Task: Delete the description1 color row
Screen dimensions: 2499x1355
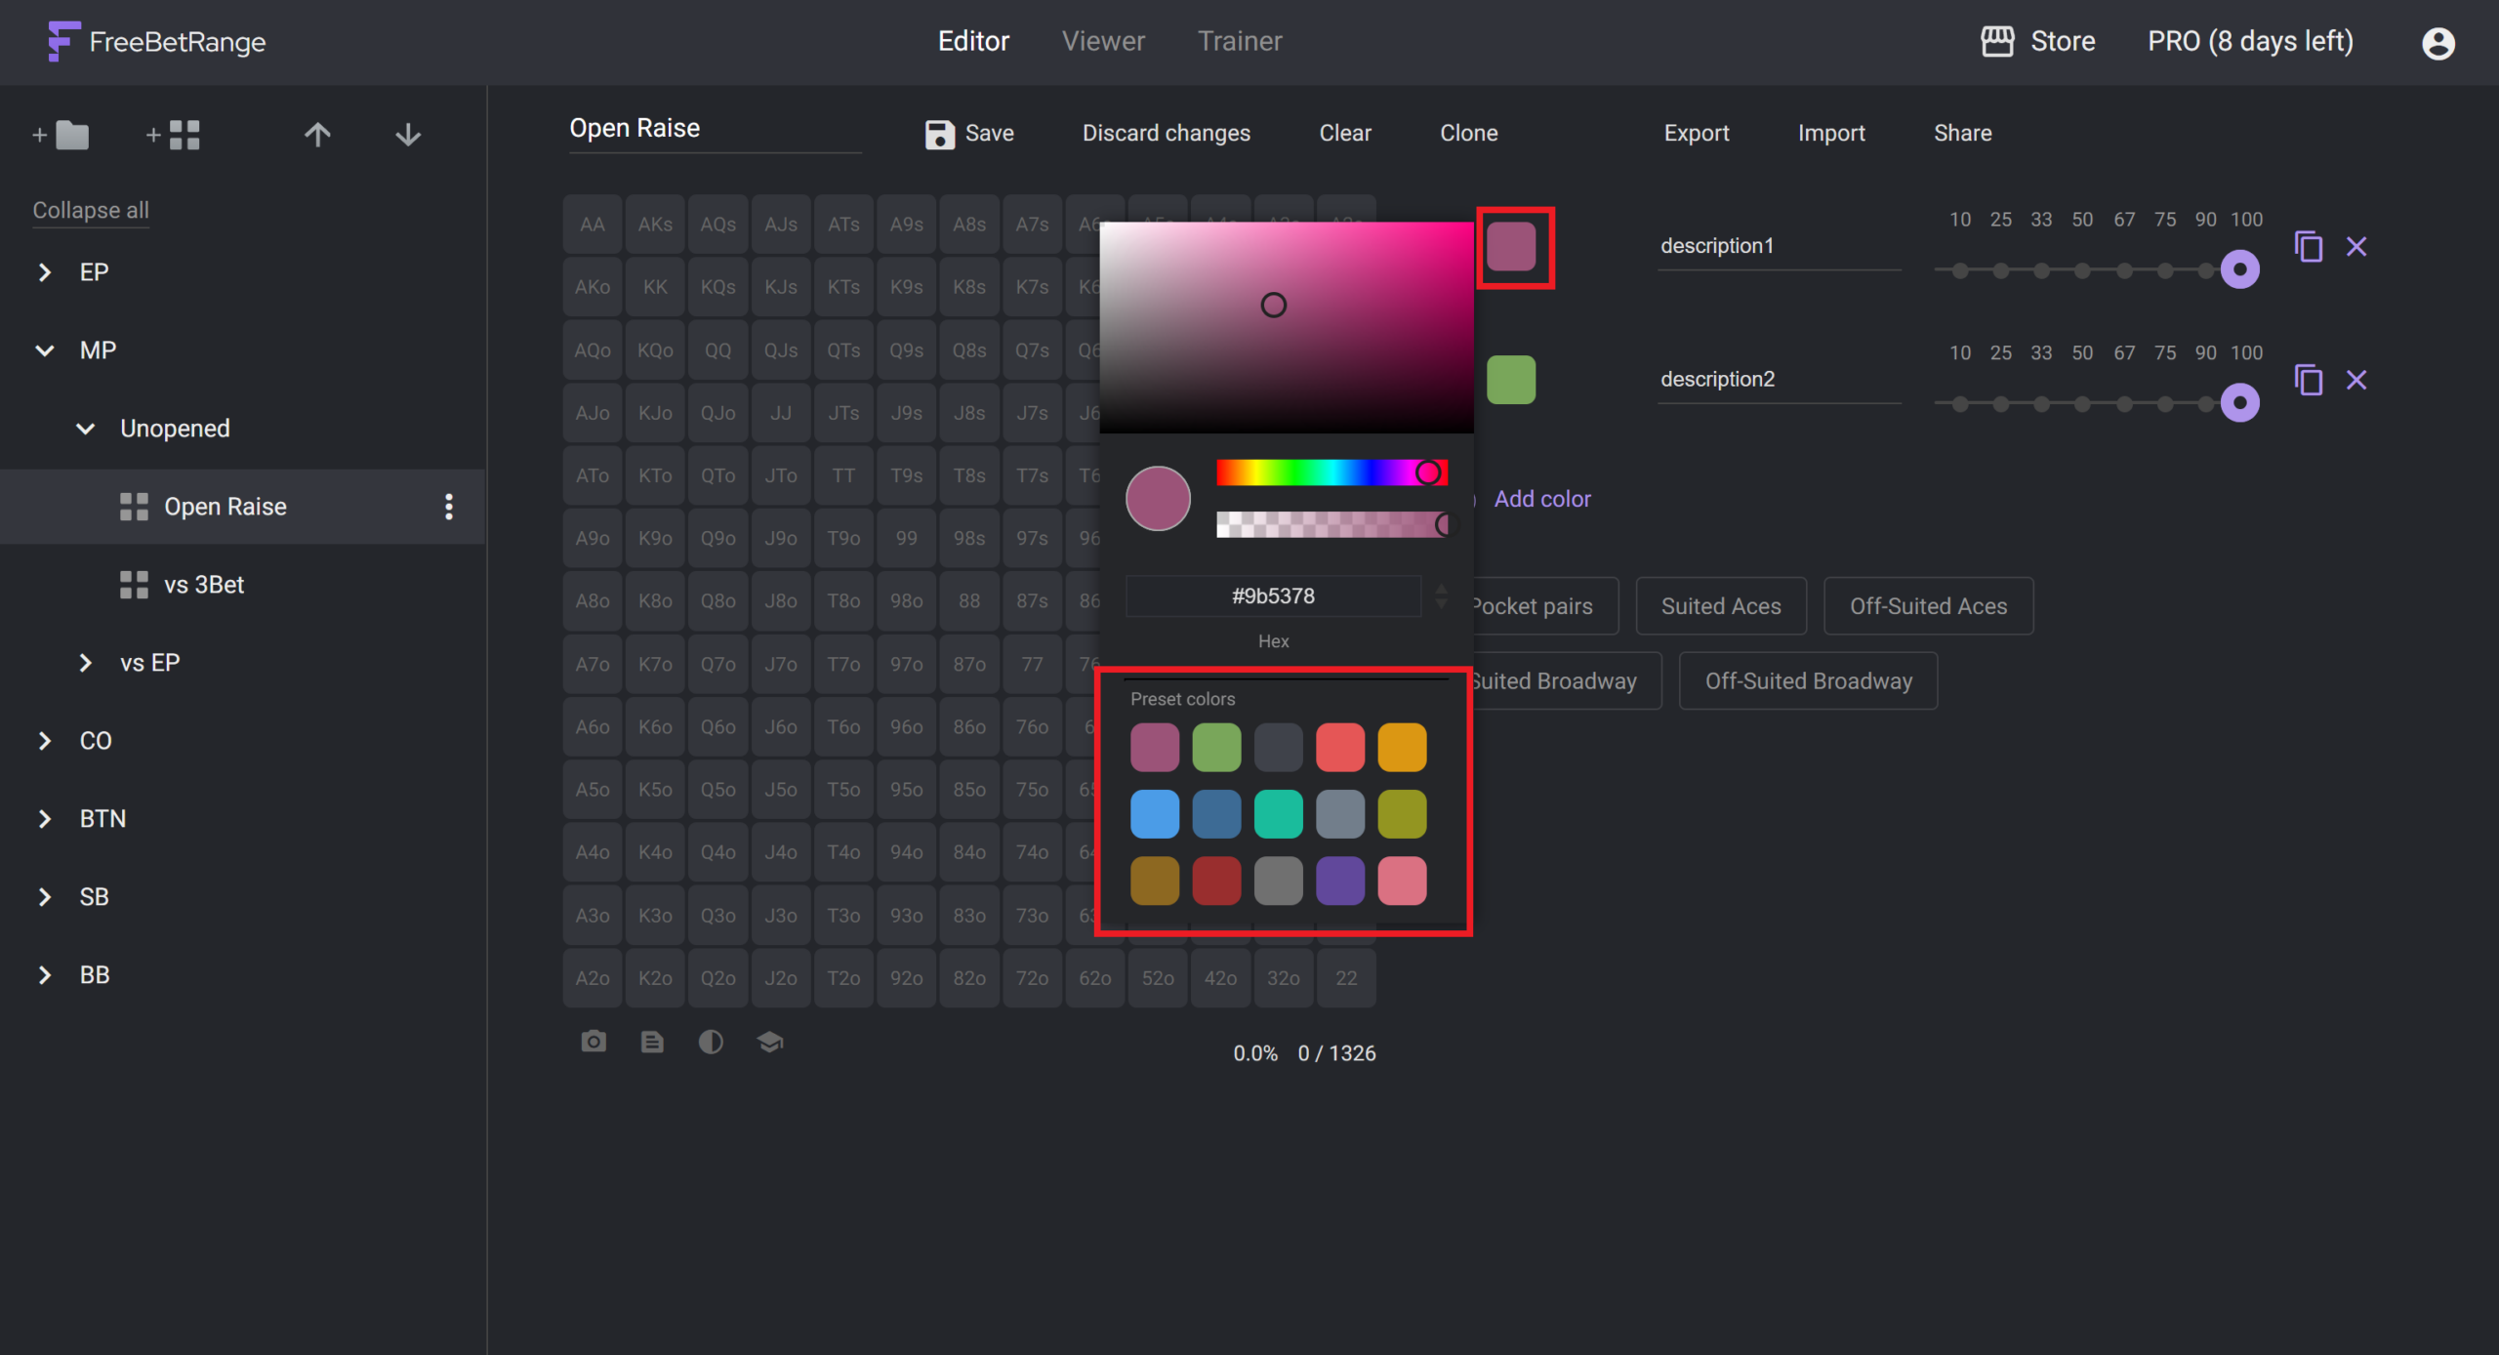Action: coord(2356,246)
